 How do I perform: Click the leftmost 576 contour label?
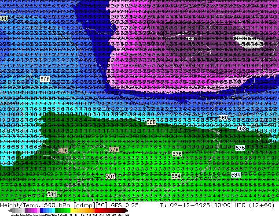point(63,151)
